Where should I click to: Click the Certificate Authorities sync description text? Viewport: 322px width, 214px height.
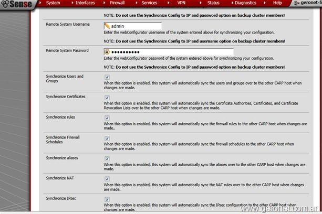click(x=201, y=105)
